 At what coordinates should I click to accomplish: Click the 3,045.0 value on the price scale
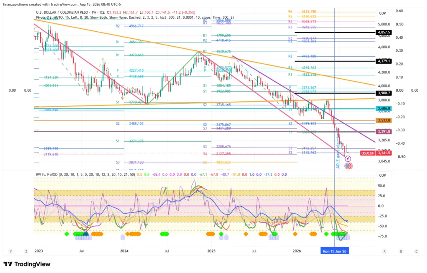tap(384, 161)
